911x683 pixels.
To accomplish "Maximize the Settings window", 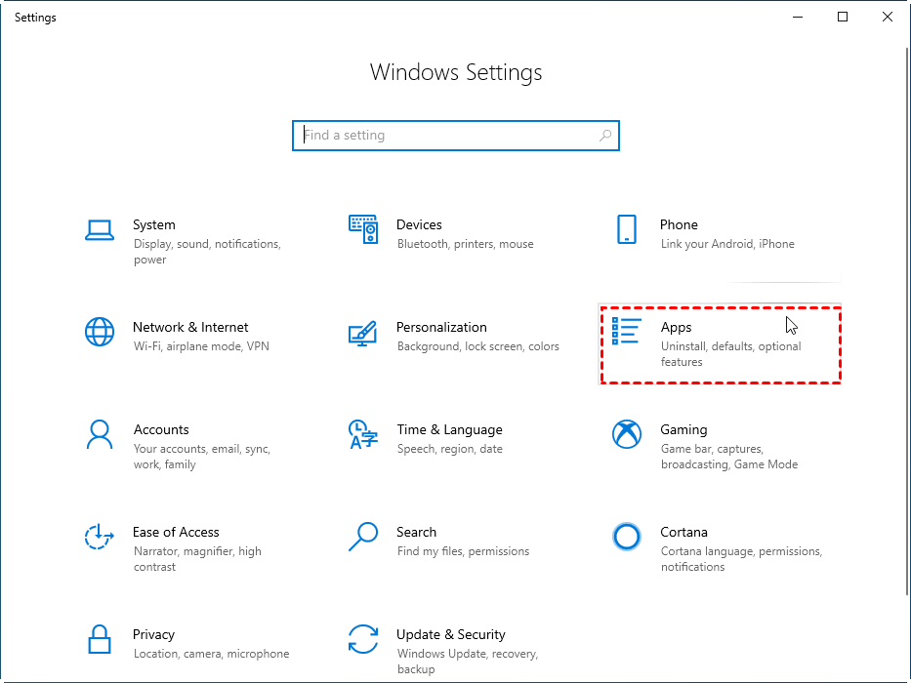I will [x=843, y=17].
